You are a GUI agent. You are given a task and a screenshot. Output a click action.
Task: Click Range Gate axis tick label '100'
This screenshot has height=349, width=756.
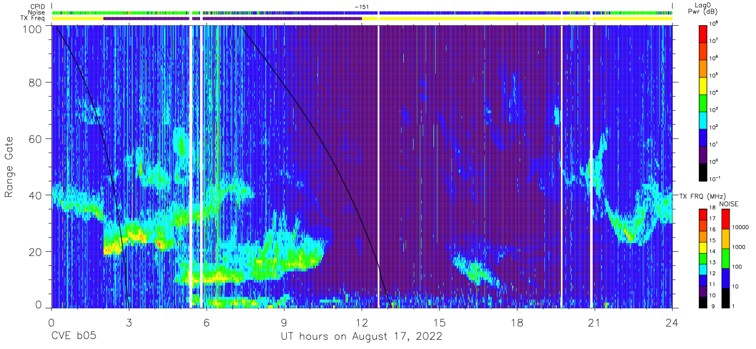coord(33,28)
